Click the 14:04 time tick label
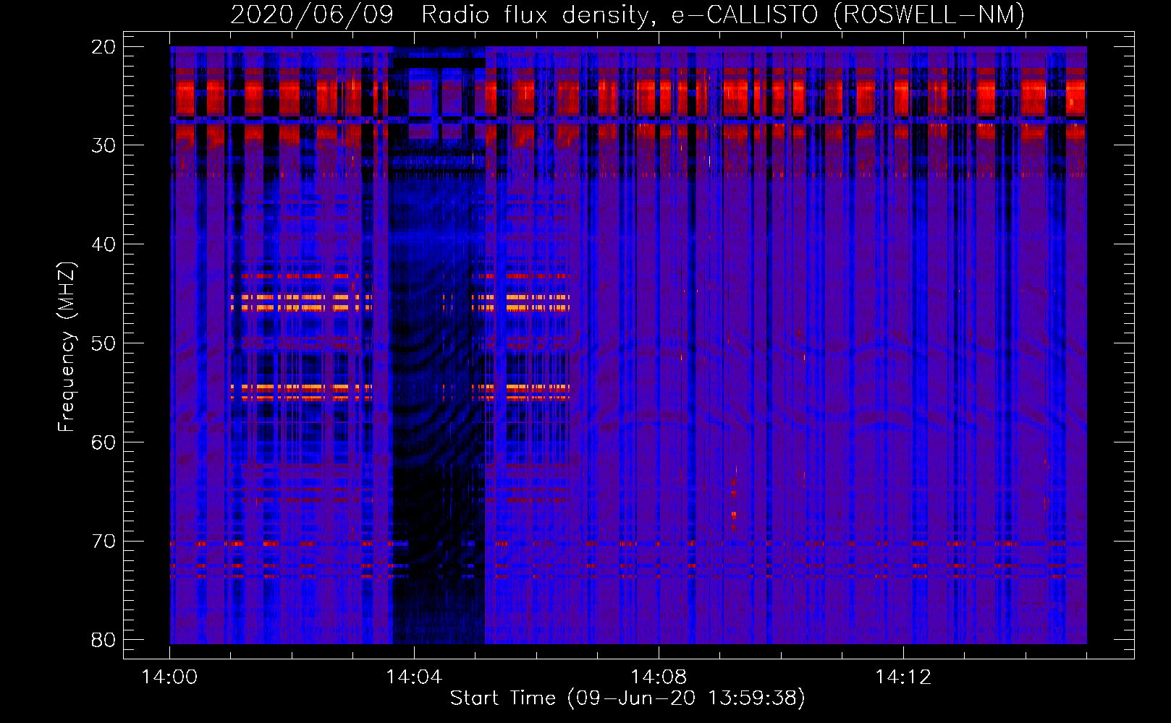 click(x=414, y=677)
